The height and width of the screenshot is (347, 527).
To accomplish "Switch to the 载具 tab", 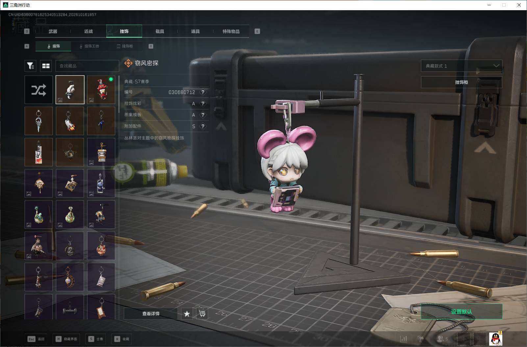I will 160,31.
